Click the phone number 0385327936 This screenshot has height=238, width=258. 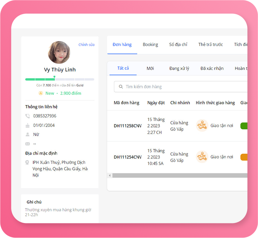45,116
